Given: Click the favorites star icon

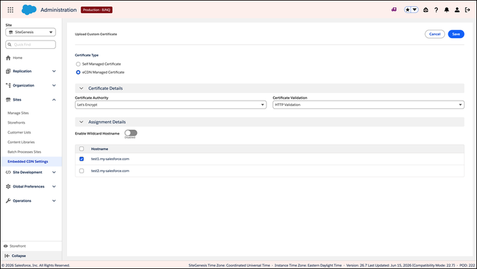Looking at the screenshot, I should click(x=408, y=10).
